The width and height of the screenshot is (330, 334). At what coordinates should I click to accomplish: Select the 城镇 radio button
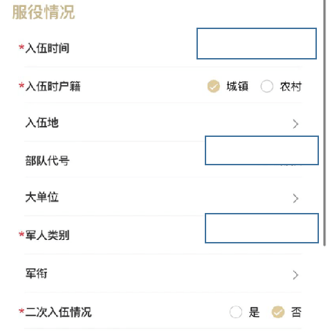[214, 86]
